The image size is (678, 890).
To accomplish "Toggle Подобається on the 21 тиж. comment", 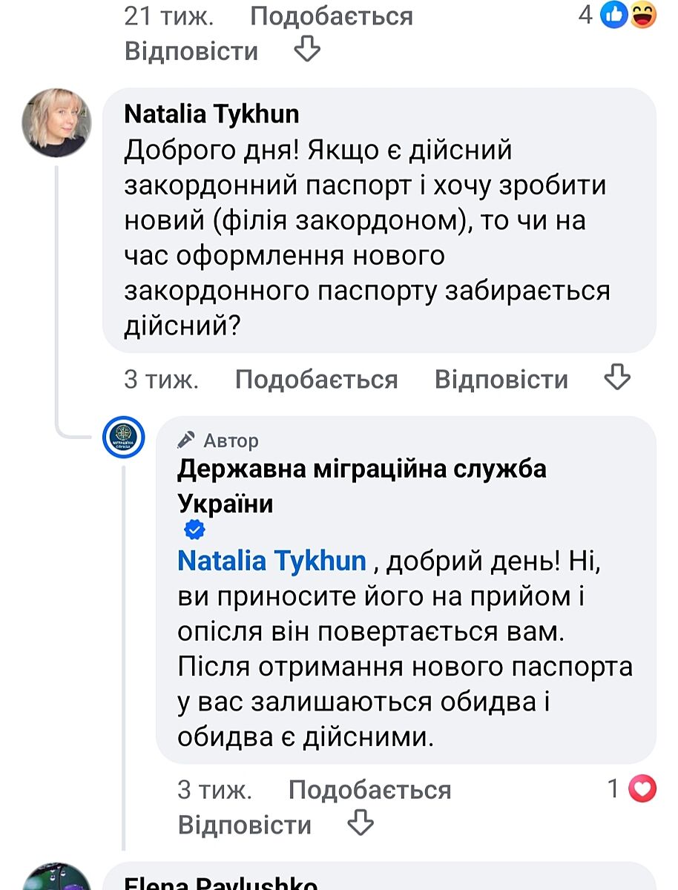I will (331, 16).
